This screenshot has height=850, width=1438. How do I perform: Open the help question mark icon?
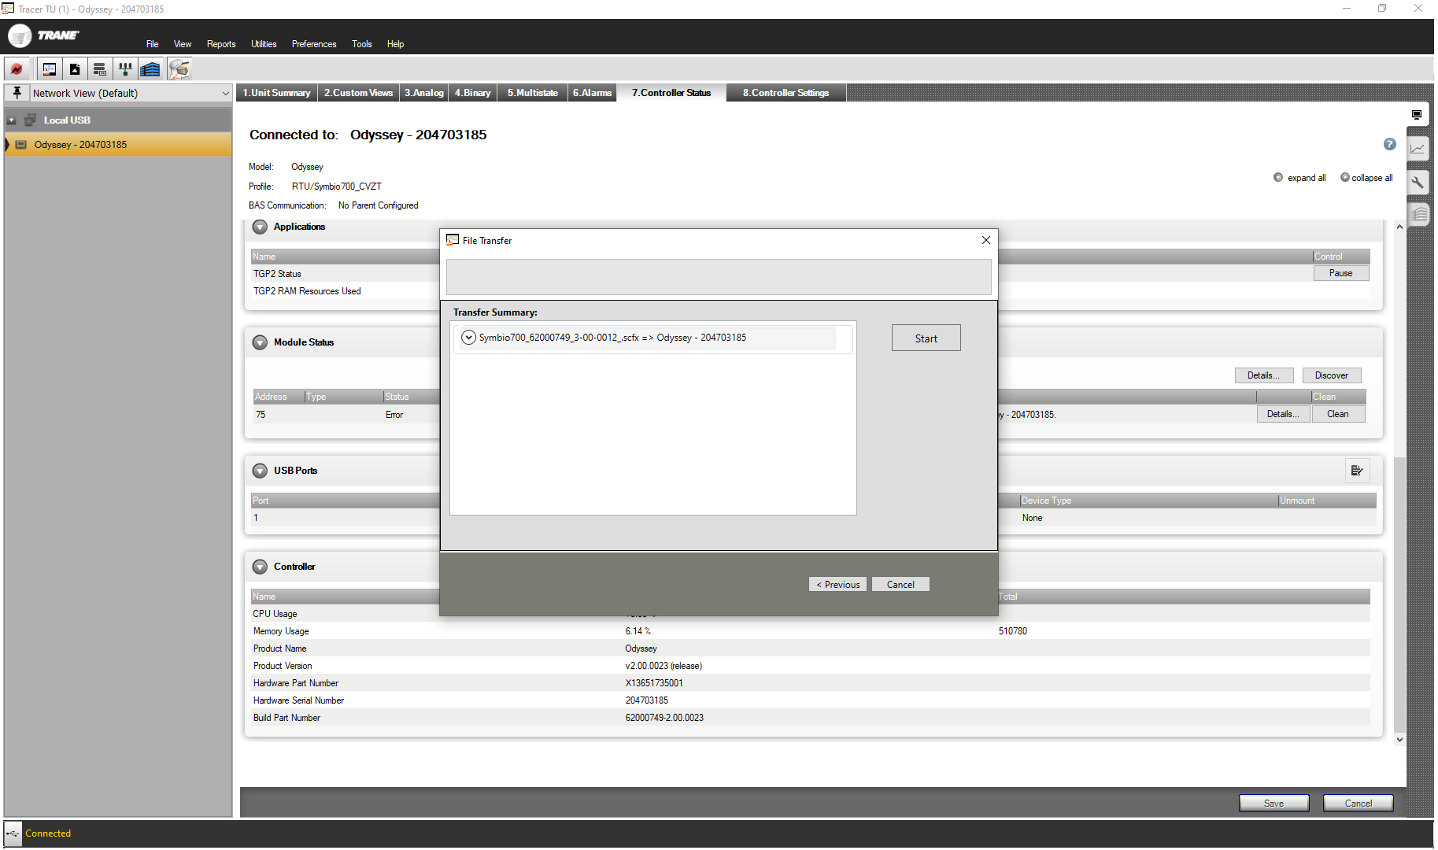pos(1390,144)
